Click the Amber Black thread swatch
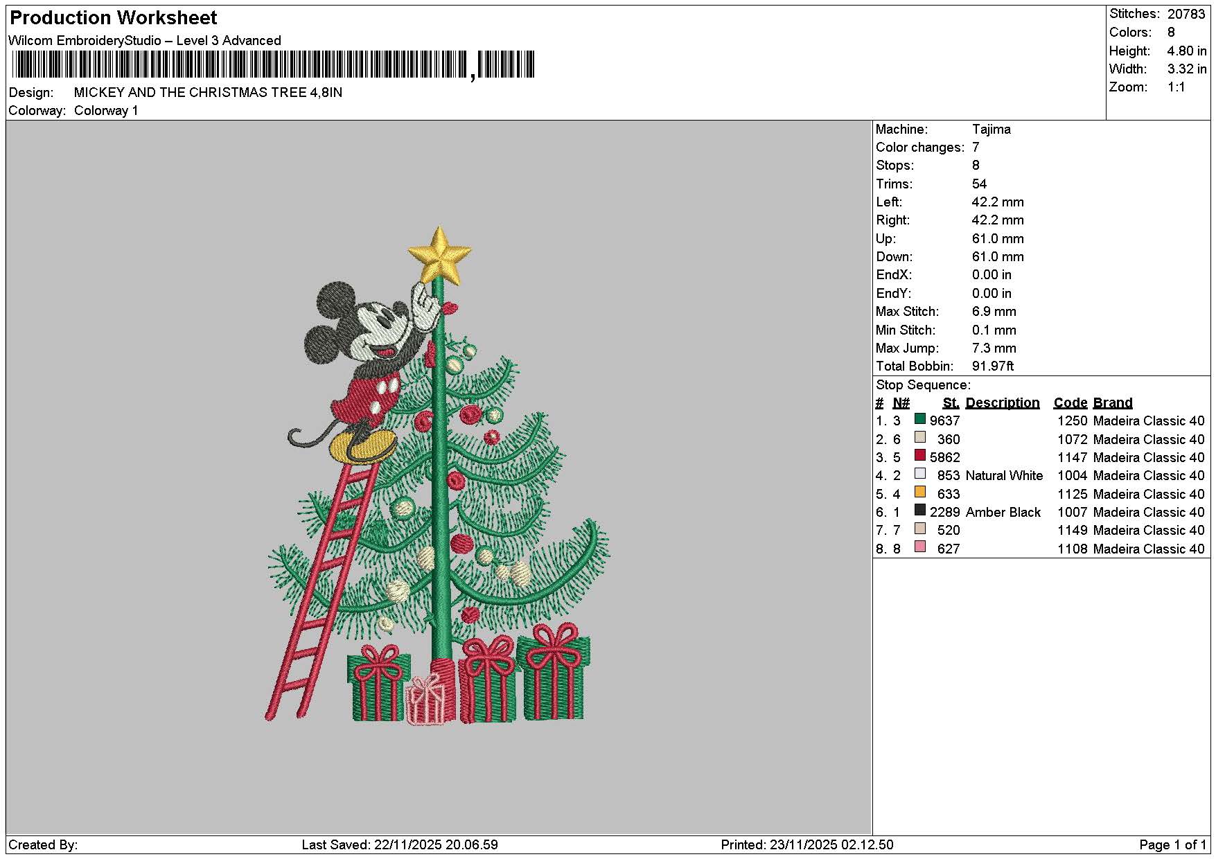1216x859 pixels. tap(920, 511)
